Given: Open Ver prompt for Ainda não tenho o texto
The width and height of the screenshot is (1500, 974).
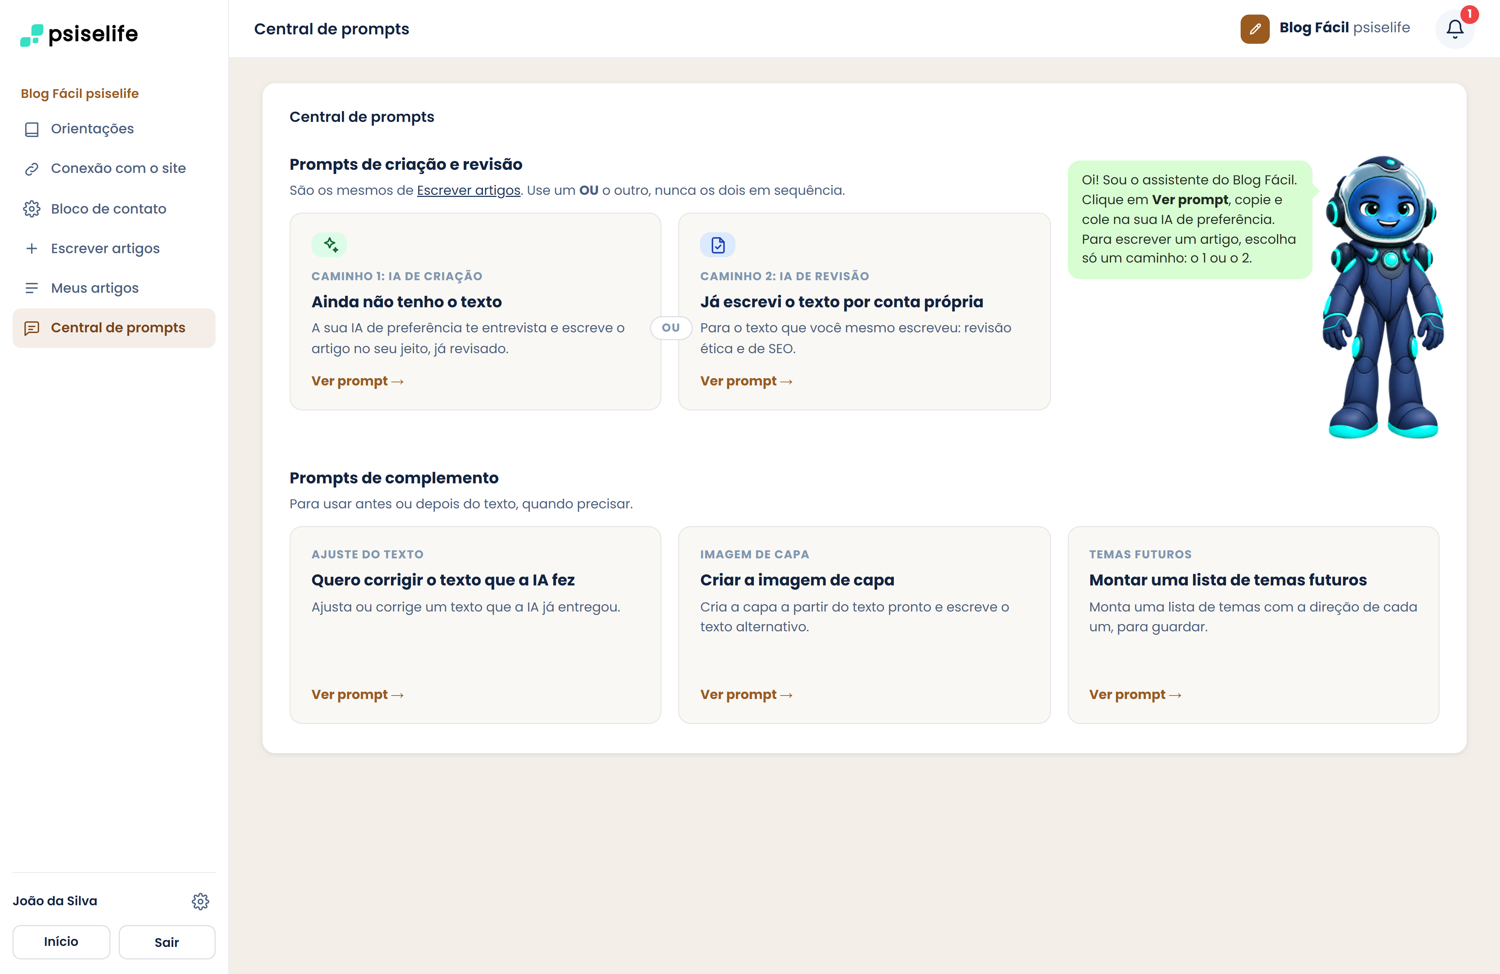Looking at the screenshot, I should pyautogui.click(x=357, y=381).
